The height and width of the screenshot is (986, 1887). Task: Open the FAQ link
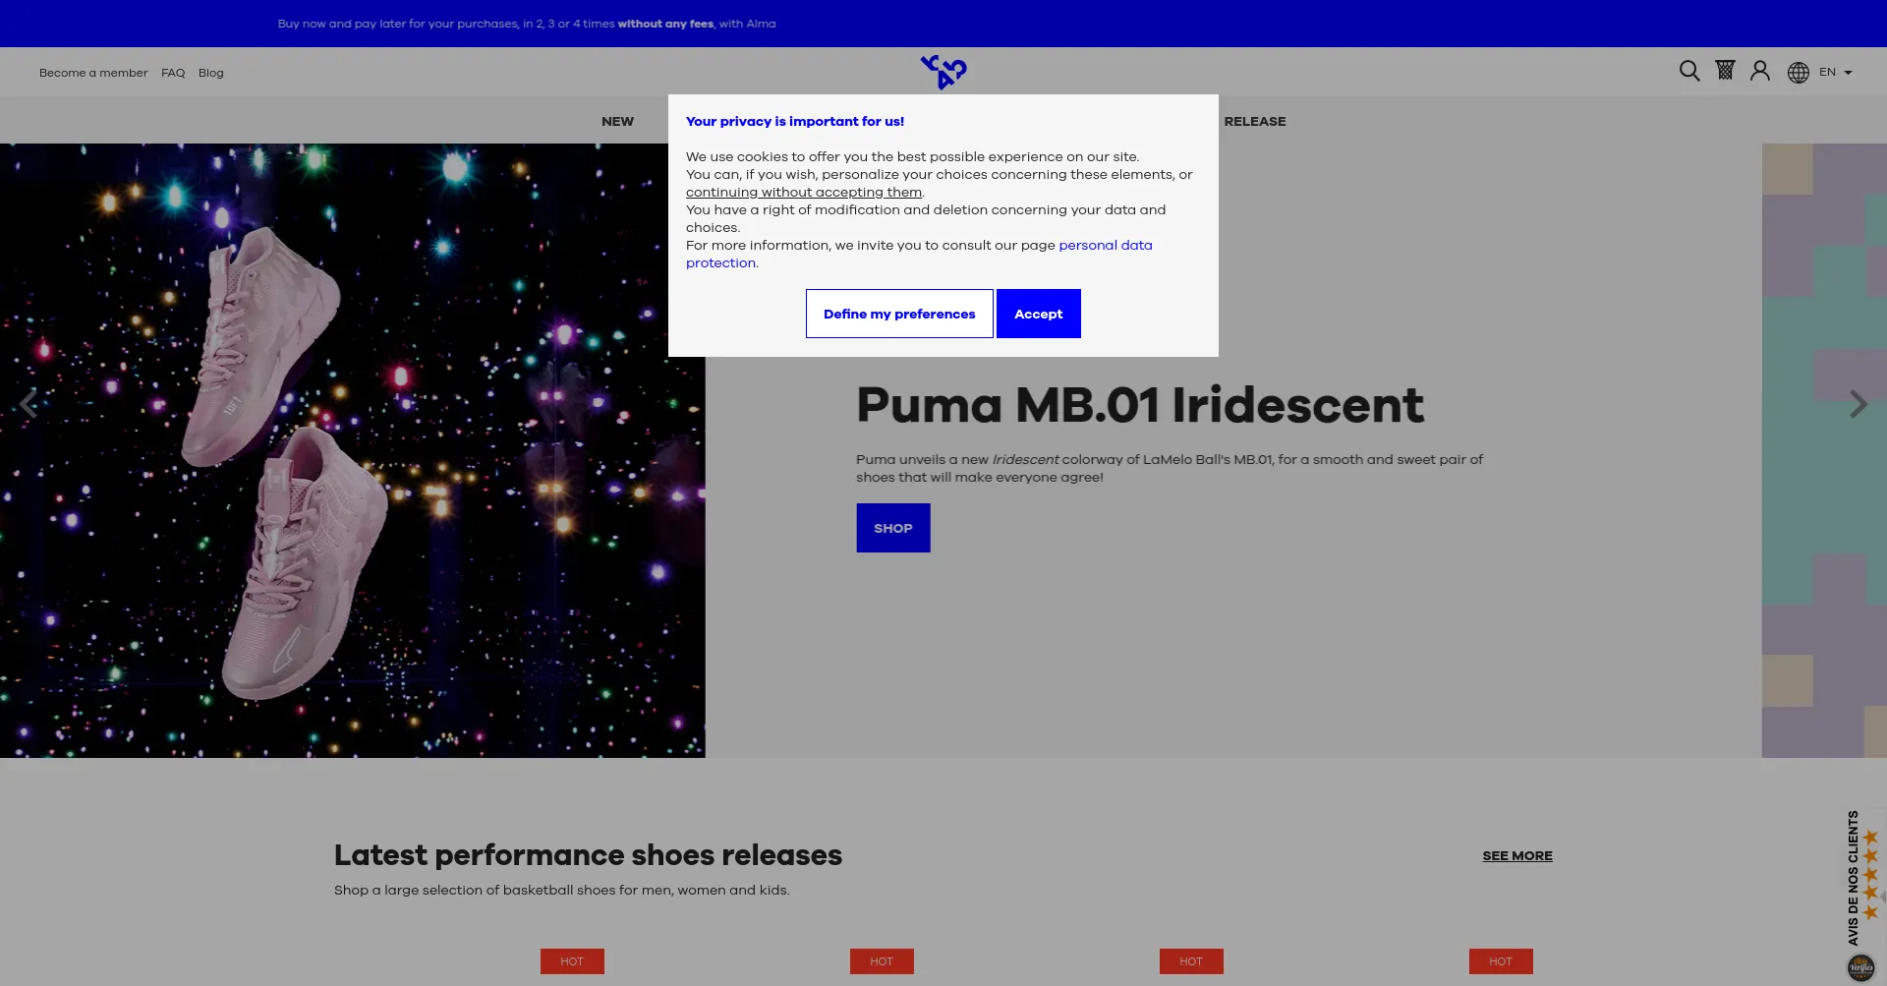tap(173, 73)
